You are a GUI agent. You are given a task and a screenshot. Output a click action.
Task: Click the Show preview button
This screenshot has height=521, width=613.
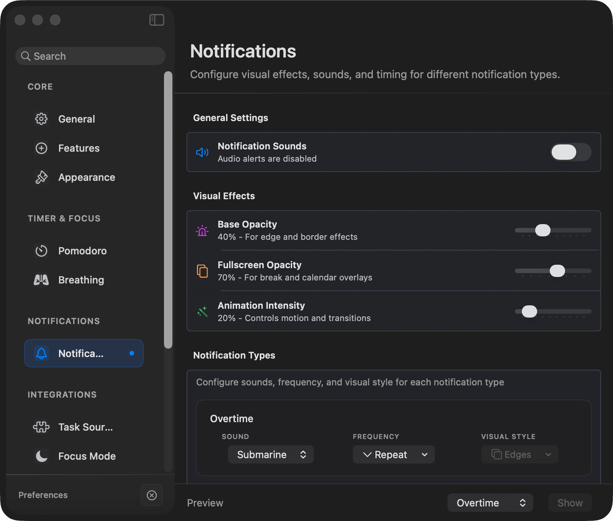570,503
